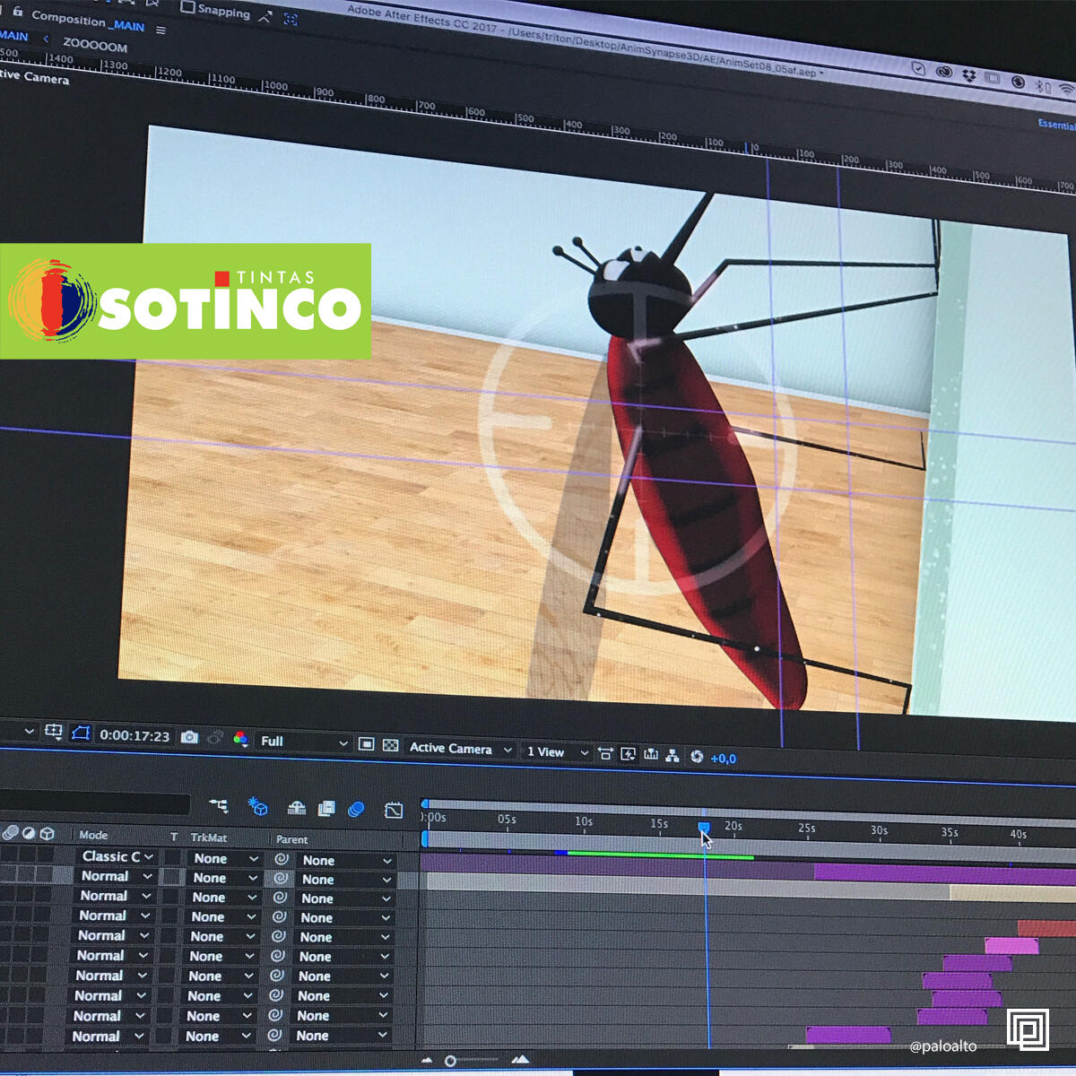Screen dimensions: 1076x1076
Task: Open Parent None dropdown in Classic C row
Action: click(x=345, y=861)
